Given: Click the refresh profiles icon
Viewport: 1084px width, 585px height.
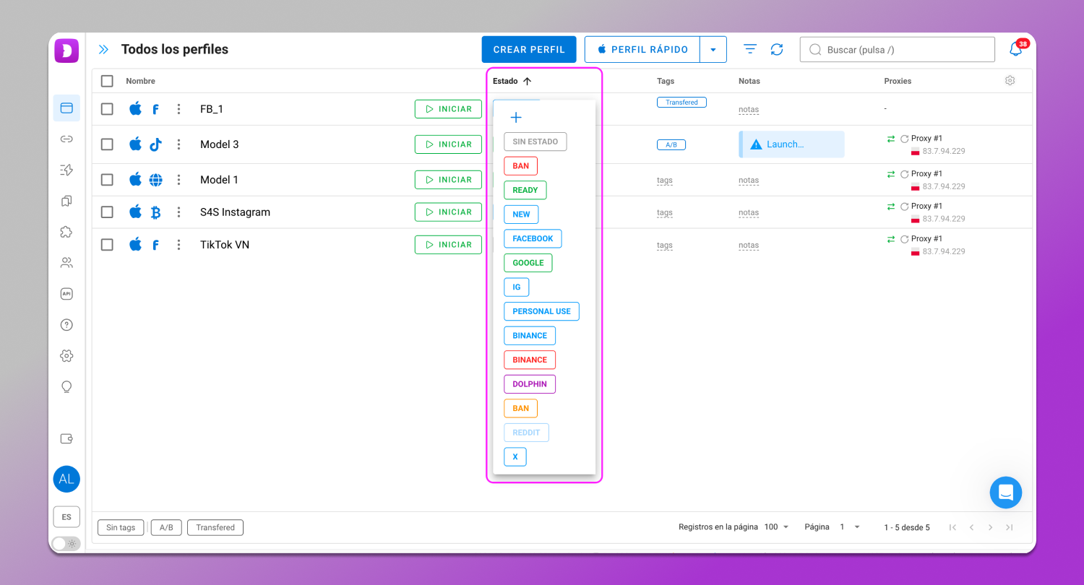Looking at the screenshot, I should 777,49.
